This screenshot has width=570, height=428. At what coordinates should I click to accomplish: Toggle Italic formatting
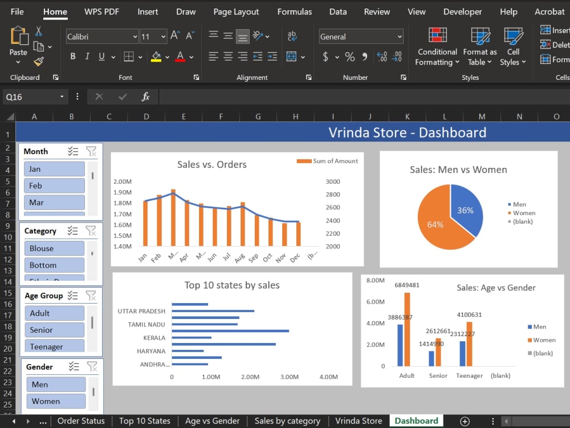tap(87, 56)
